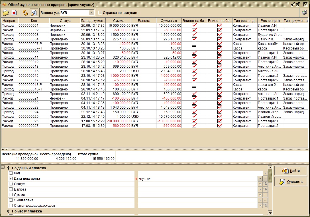
Task: Click the selection icon in Статья доходов/расходов row
Action: [265, 205]
